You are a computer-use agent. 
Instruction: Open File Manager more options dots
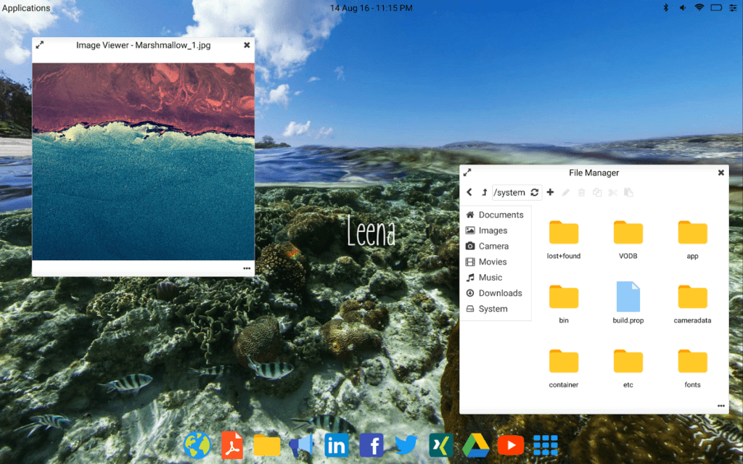721,406
